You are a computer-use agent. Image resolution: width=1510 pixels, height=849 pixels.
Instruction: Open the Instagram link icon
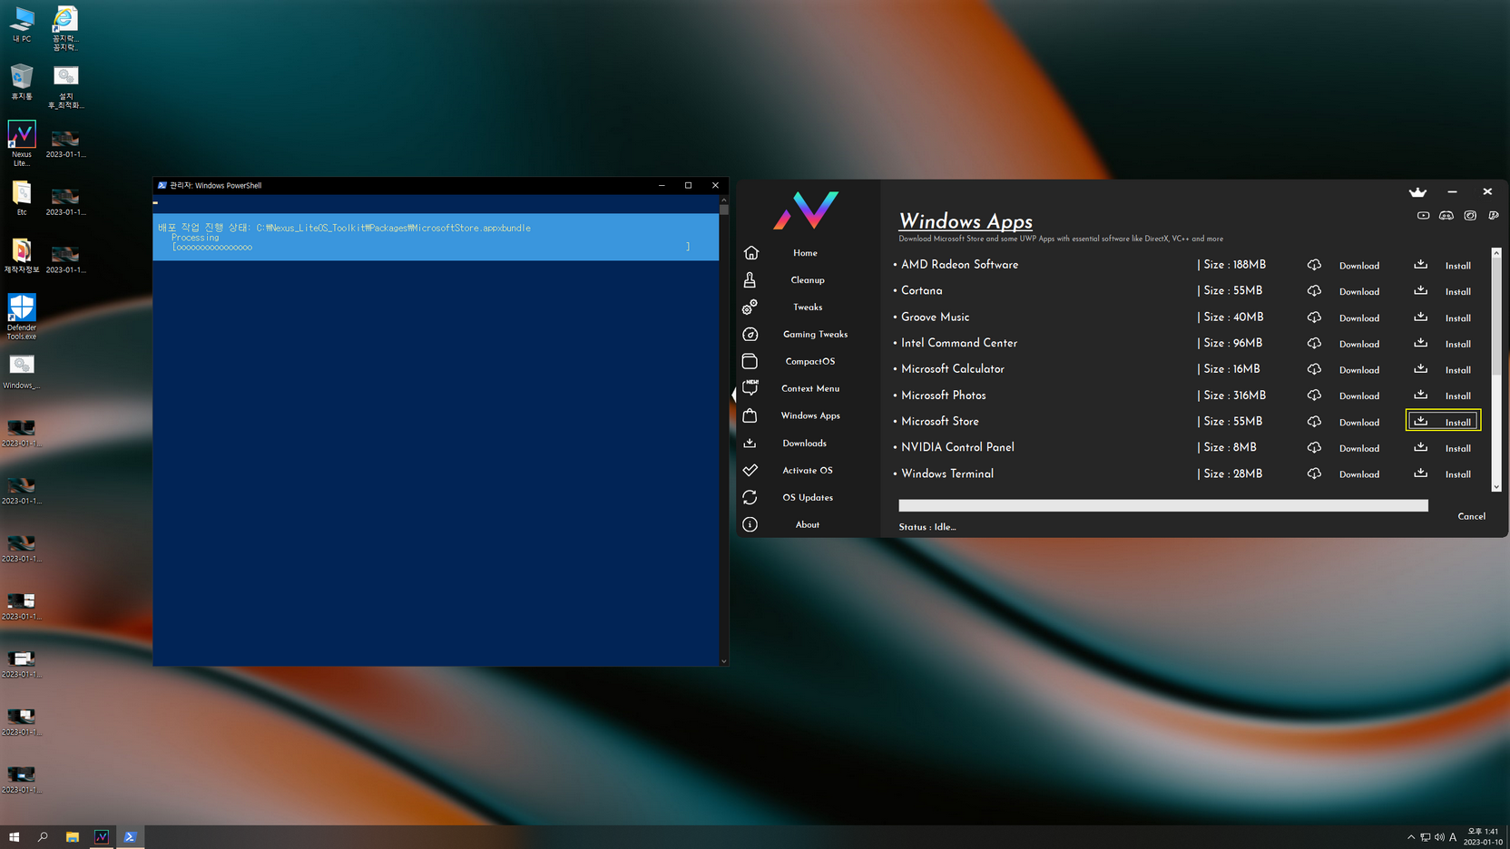click(1470, 216)
